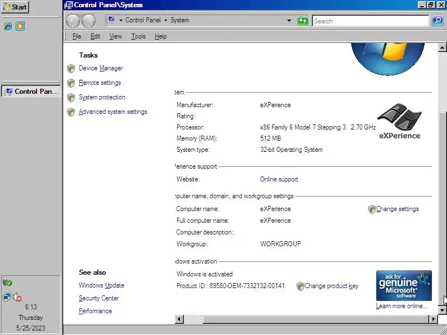Open Device Manager from Tasks
This screenshot has width=447, height=335.
point(101,68)
